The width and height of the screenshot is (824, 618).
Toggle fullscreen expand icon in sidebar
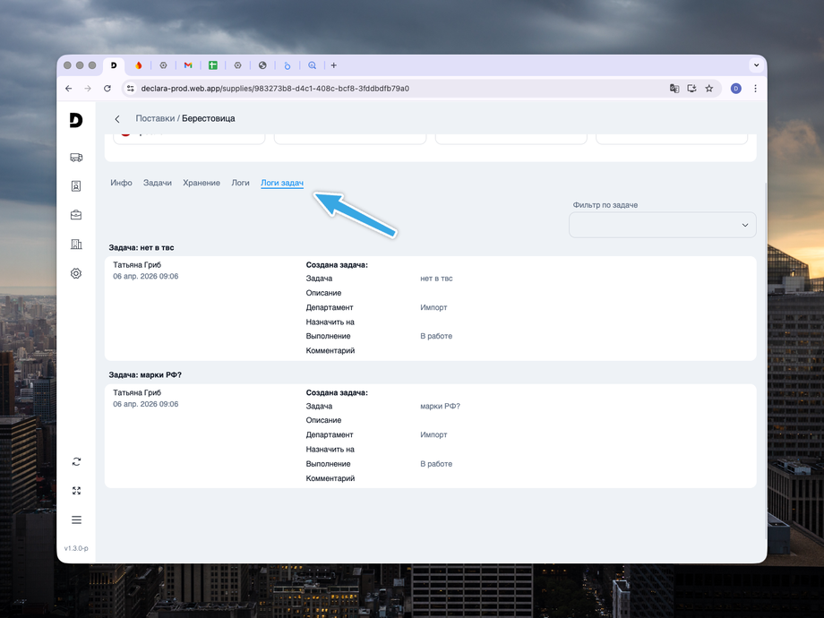pos(76,491)
